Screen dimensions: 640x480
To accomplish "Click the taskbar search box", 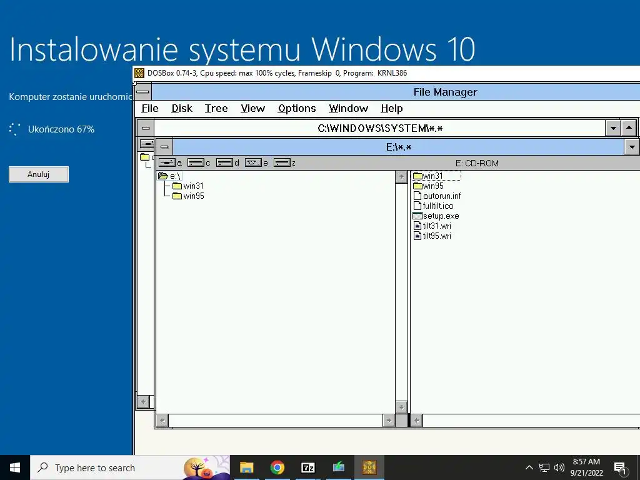I will (x=130, y=467).
